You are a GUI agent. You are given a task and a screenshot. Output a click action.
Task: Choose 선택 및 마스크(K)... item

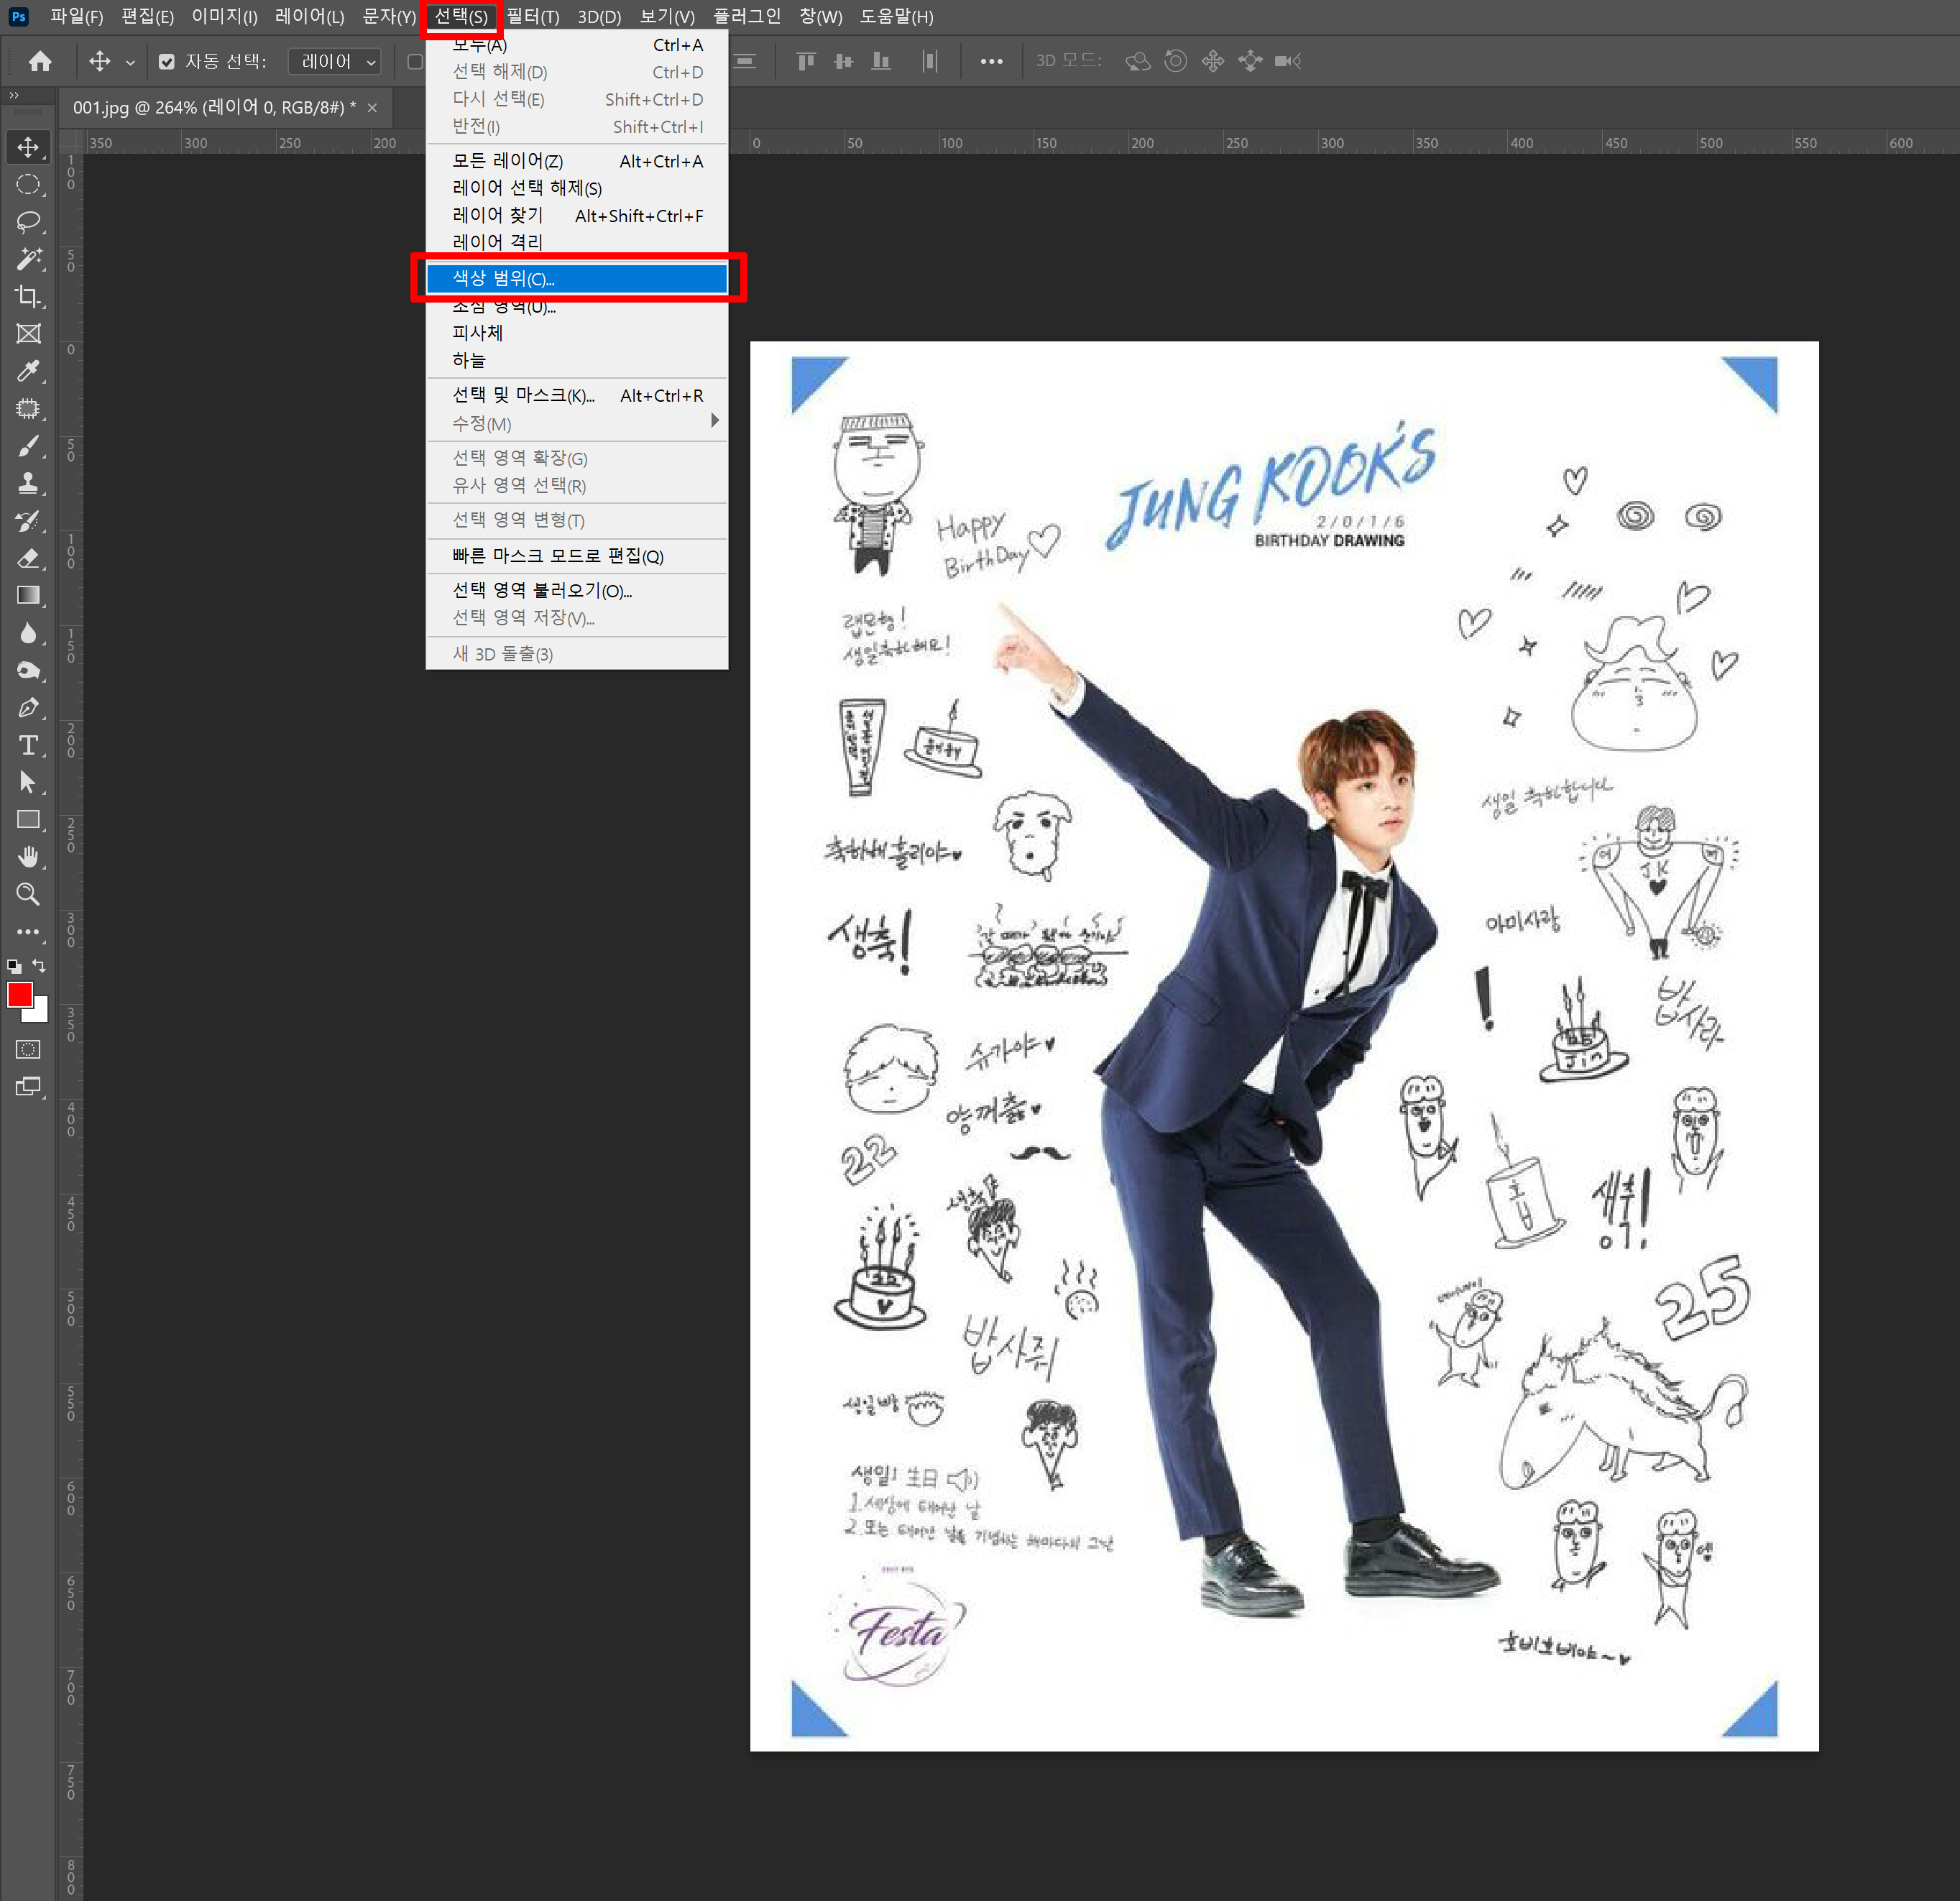click(x=576, y=396)
